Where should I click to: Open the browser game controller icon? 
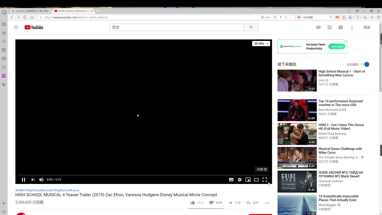(x=337, y=17)
